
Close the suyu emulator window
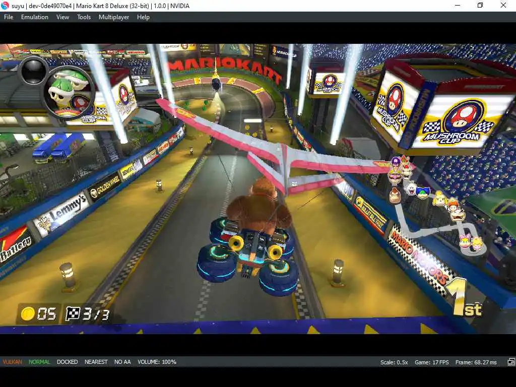pyautogui.click(x=503, y=5)
